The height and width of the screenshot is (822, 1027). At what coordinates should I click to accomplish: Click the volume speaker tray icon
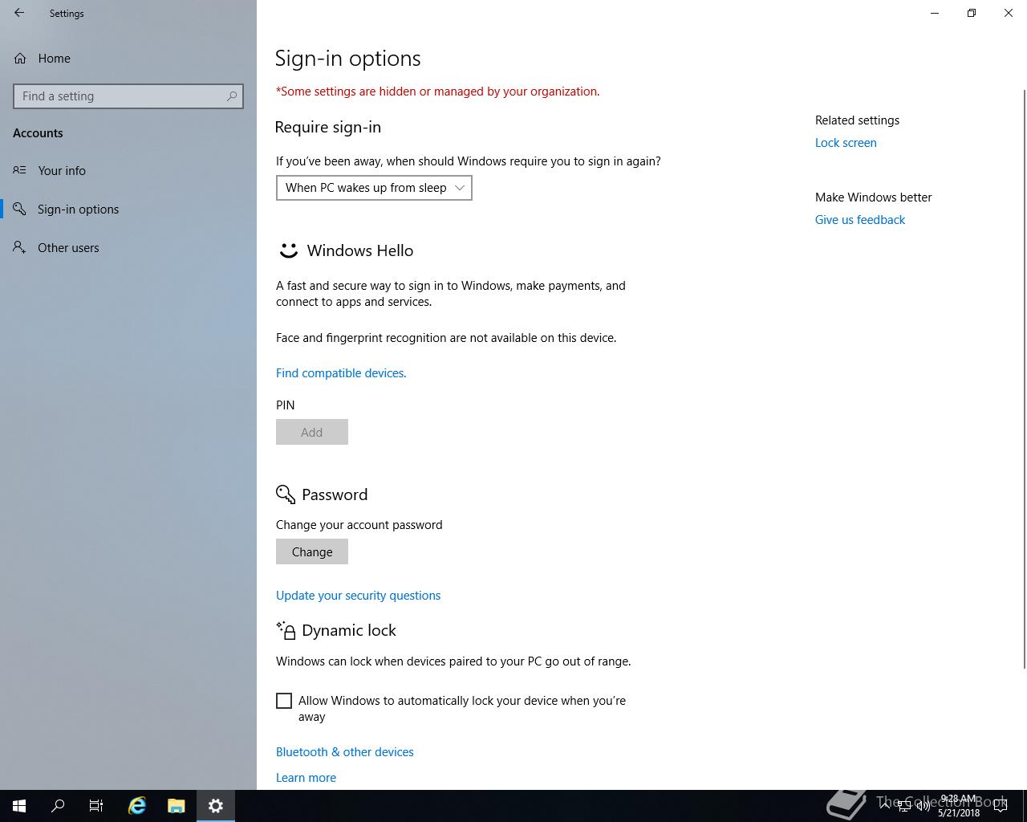click(923, 806)
